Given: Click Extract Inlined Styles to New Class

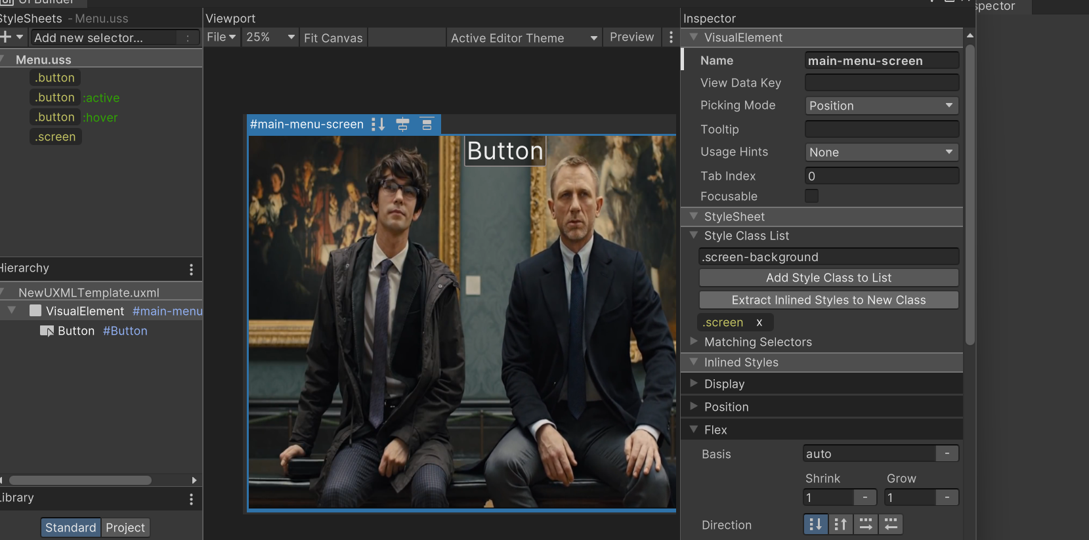Looking at the screenshot, I should (829, 300).
